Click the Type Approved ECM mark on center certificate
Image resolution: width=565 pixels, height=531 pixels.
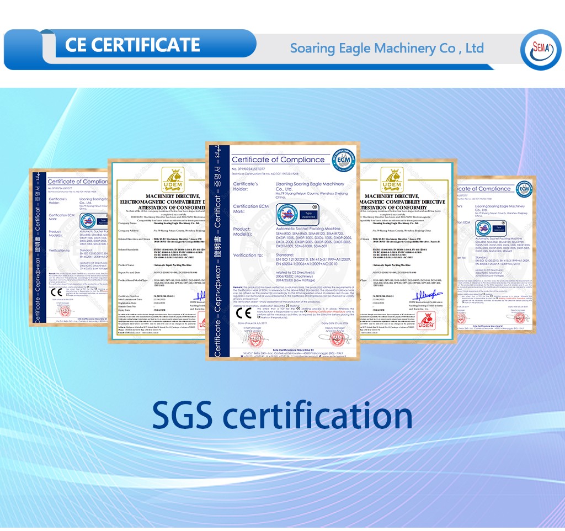[x=297, y=215]
